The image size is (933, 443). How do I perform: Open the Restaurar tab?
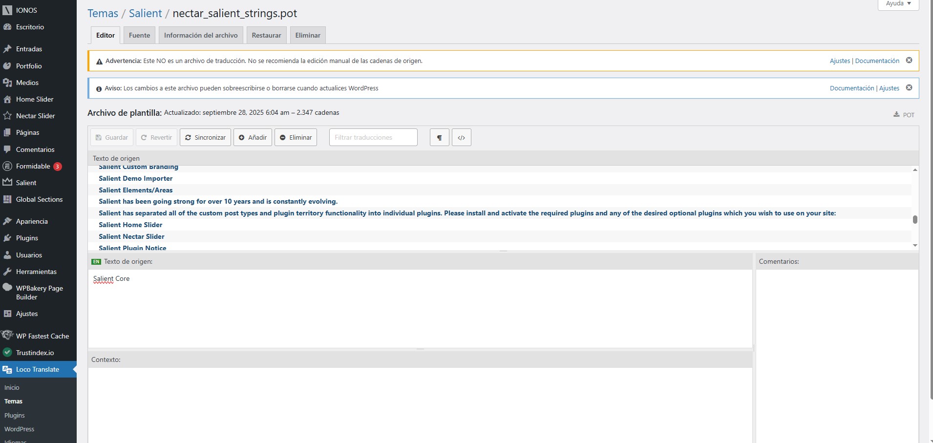[266, 35]
